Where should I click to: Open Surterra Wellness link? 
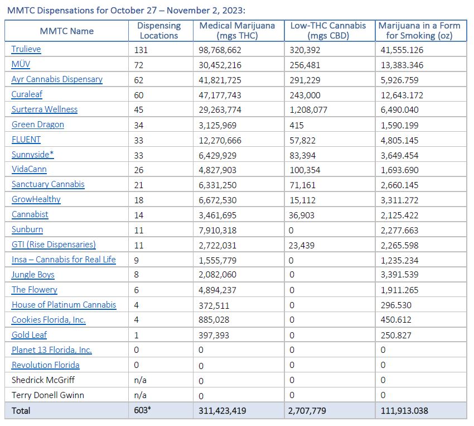[45, 109]
